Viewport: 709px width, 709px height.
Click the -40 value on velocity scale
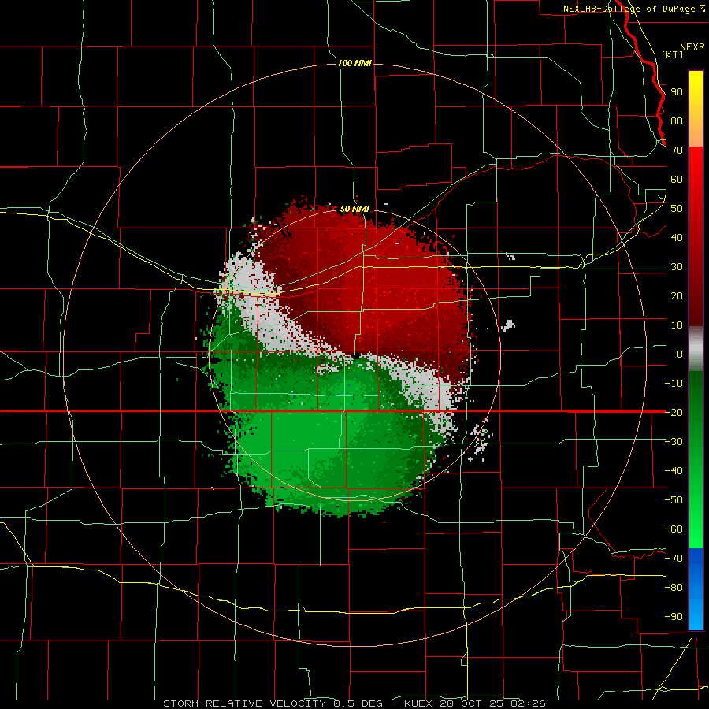pyautogui.click(x=674, y=471)
